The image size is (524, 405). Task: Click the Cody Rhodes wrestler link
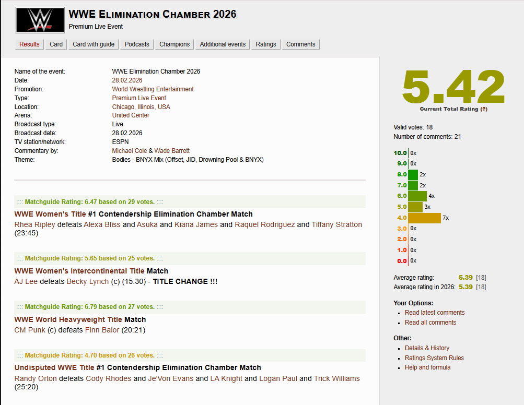point(109,378)
